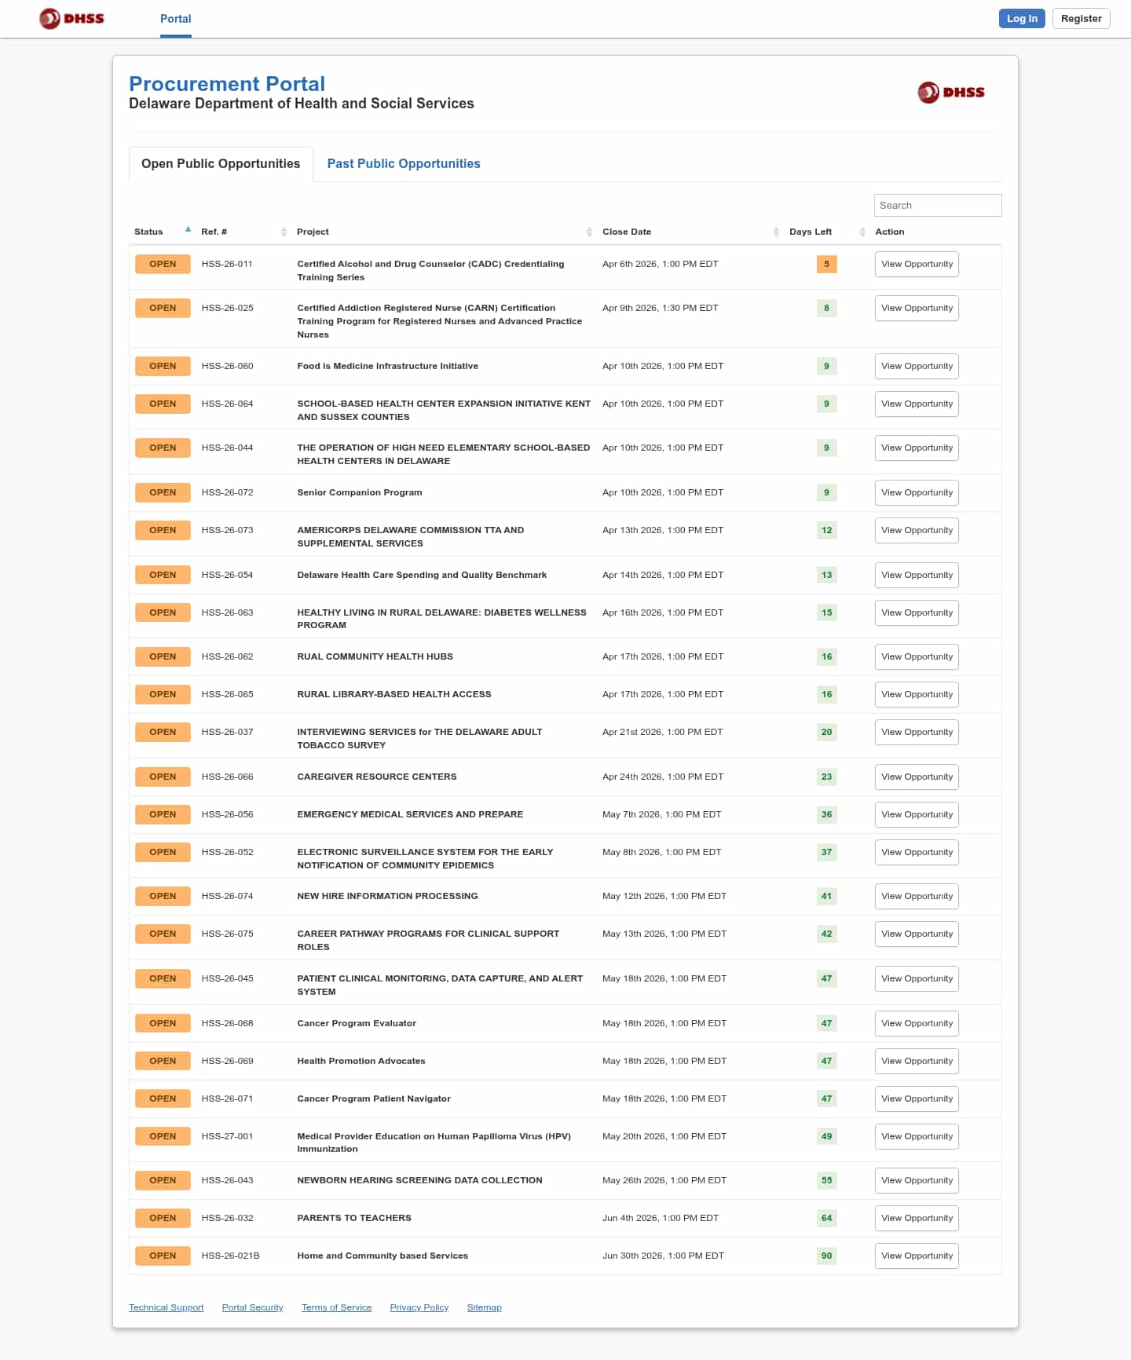Open the Sitemap footer link
The image size is (1131, 1360).
484,1307
